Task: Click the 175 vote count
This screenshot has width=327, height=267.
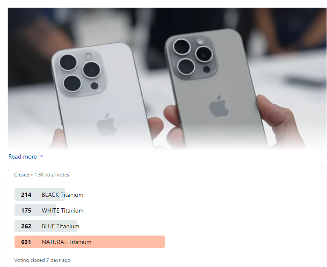Action: click(x=26, y=210)
